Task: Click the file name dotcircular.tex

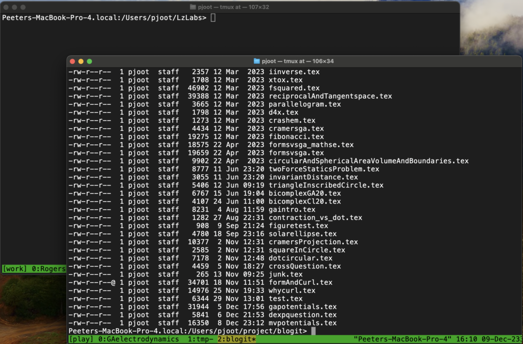Action: (300, 258)
